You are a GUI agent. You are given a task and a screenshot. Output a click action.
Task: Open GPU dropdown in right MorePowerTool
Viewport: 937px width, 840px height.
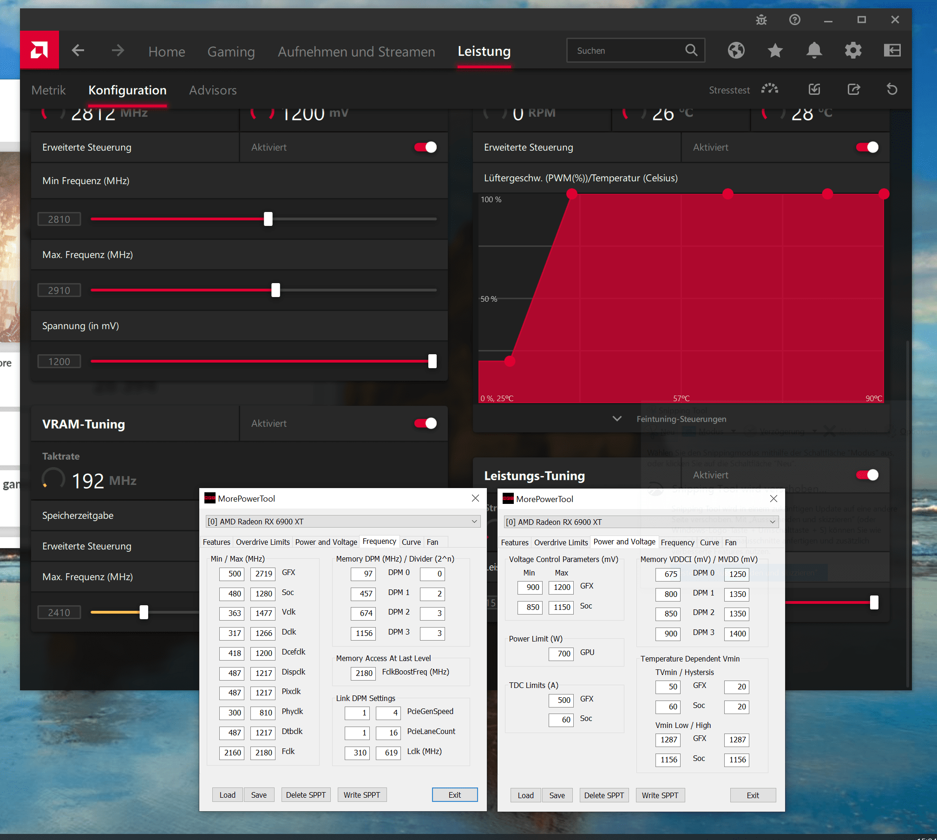pos(641,522)
